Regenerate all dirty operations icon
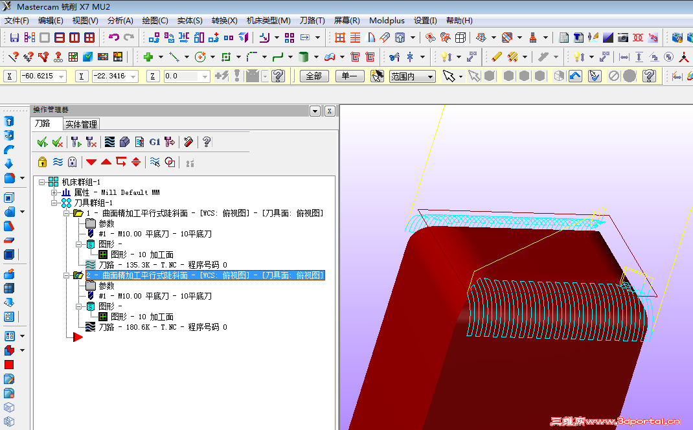Screen dimensions: 693x430 [x=91, y=142]
